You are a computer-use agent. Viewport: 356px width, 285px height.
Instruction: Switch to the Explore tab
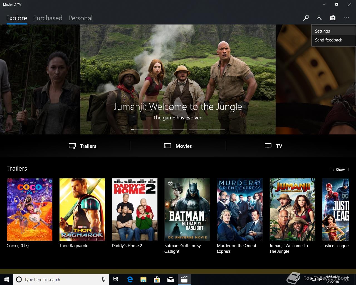17,18
